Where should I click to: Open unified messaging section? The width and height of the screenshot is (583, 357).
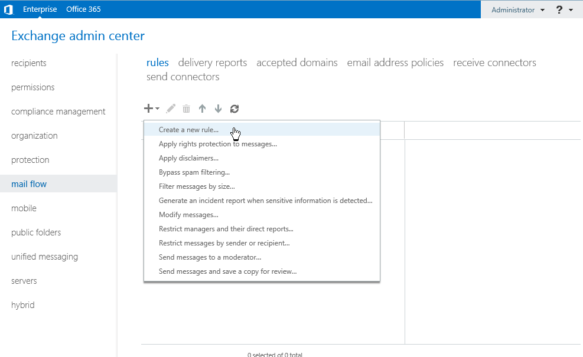pyautogui.click(x=45, y=257)
